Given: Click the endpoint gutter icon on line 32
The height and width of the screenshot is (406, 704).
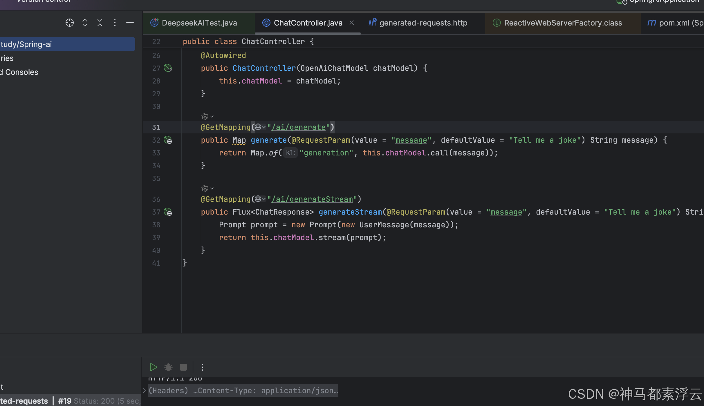Looking at the screenshot, I should pyautogui.click(x=168, y=140).
